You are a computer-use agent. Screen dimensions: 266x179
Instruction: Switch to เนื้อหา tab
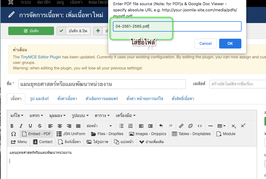point(16,99)
